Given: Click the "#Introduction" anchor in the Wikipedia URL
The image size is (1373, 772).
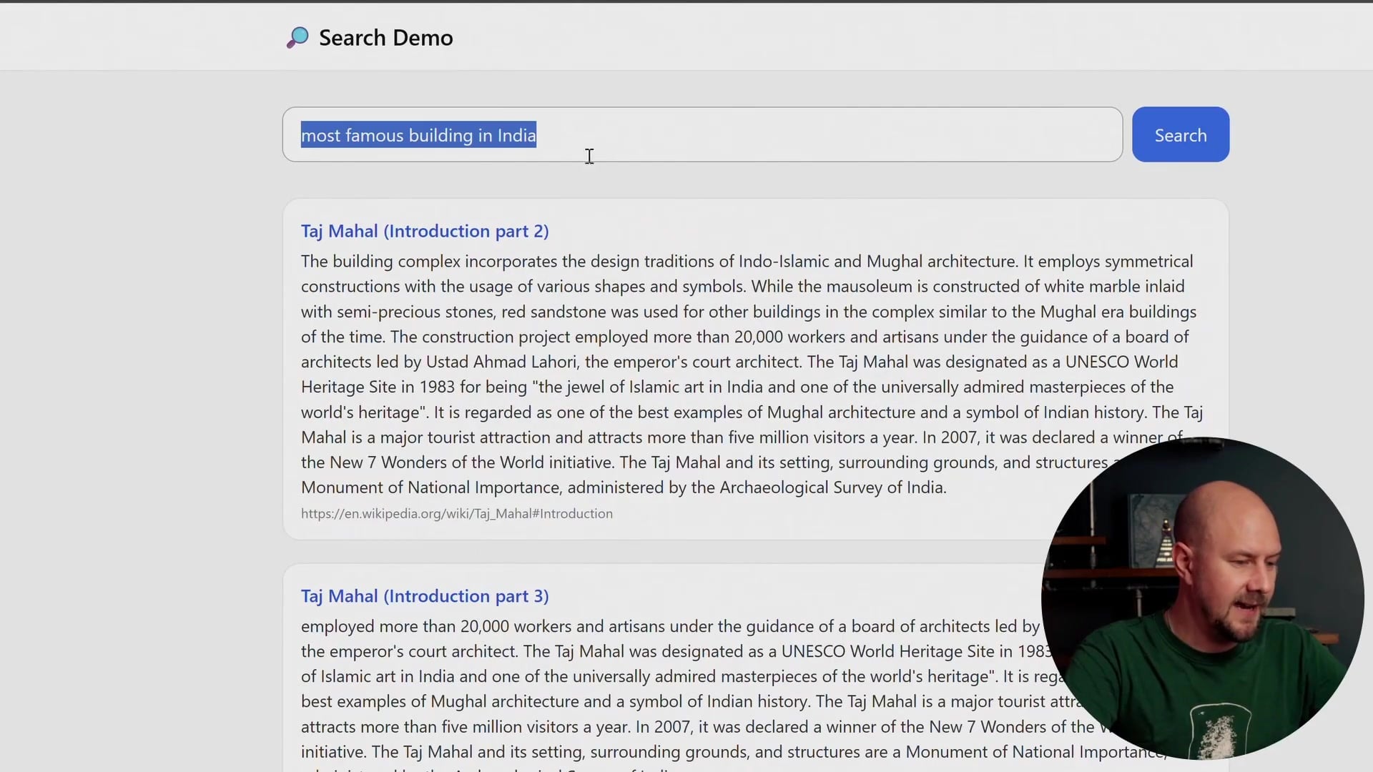Looking at the screenshot, I should (574, 513).
